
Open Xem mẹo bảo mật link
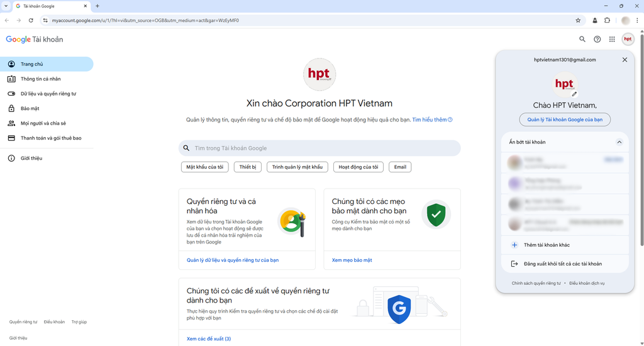click(x=352, y=260)
